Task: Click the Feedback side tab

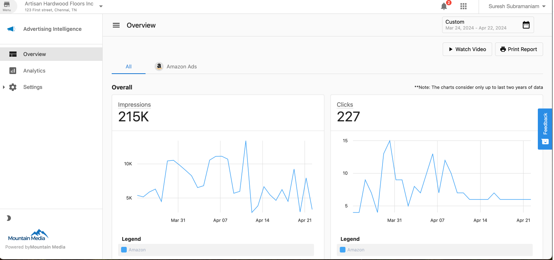Action: [x=545, y=129]
